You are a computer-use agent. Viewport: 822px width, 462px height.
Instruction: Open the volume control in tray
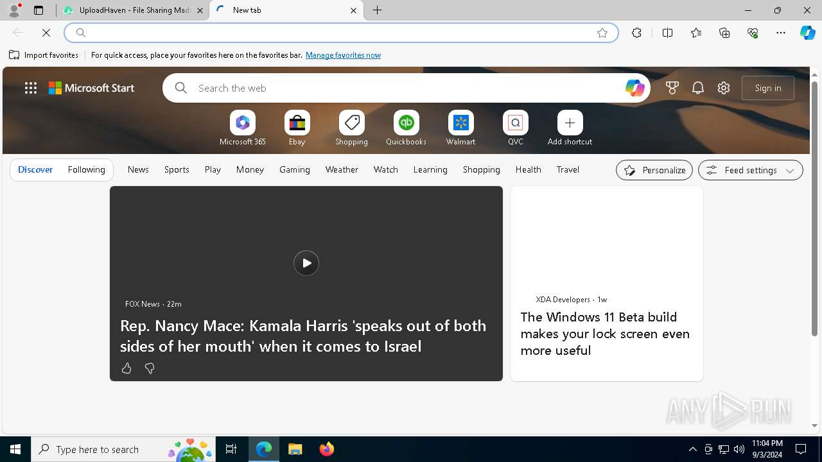[x=739, y=449]
